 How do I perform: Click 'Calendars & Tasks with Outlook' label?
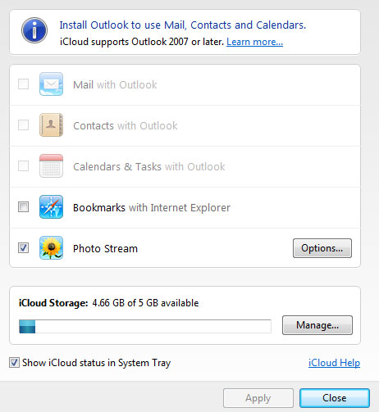coord(149,166)
